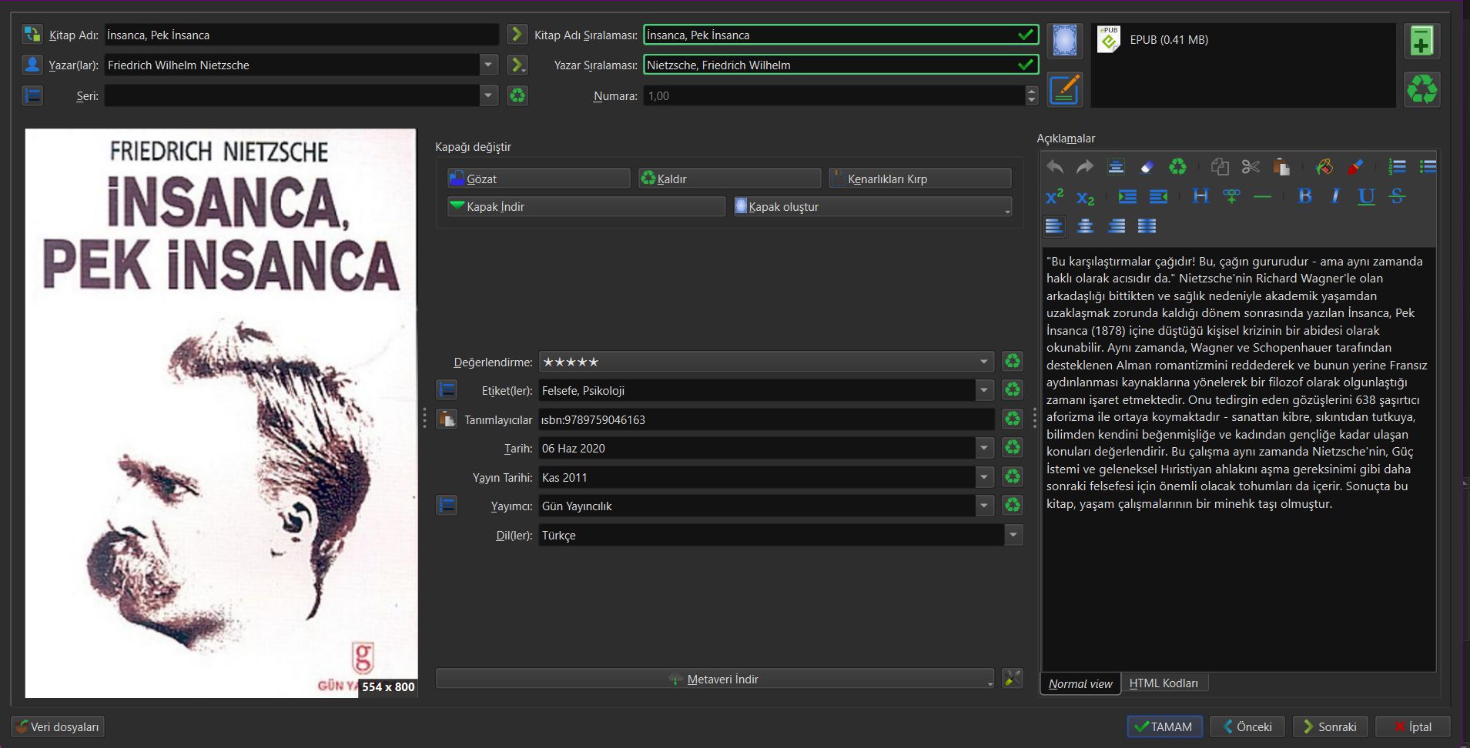Click Kapak oluştur generate cover button
1470x748 pixels.
tap(872, 206)
